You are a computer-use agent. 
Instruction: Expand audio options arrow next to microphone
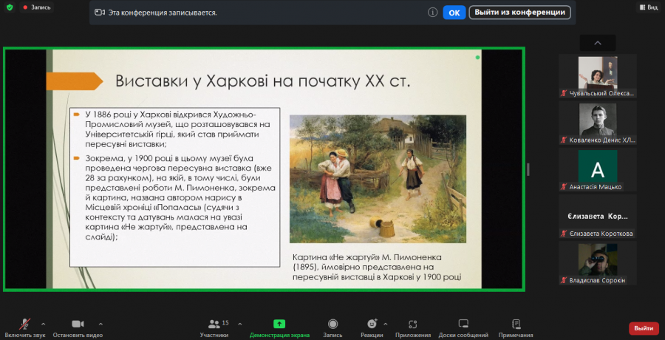[x=44, y=324]
